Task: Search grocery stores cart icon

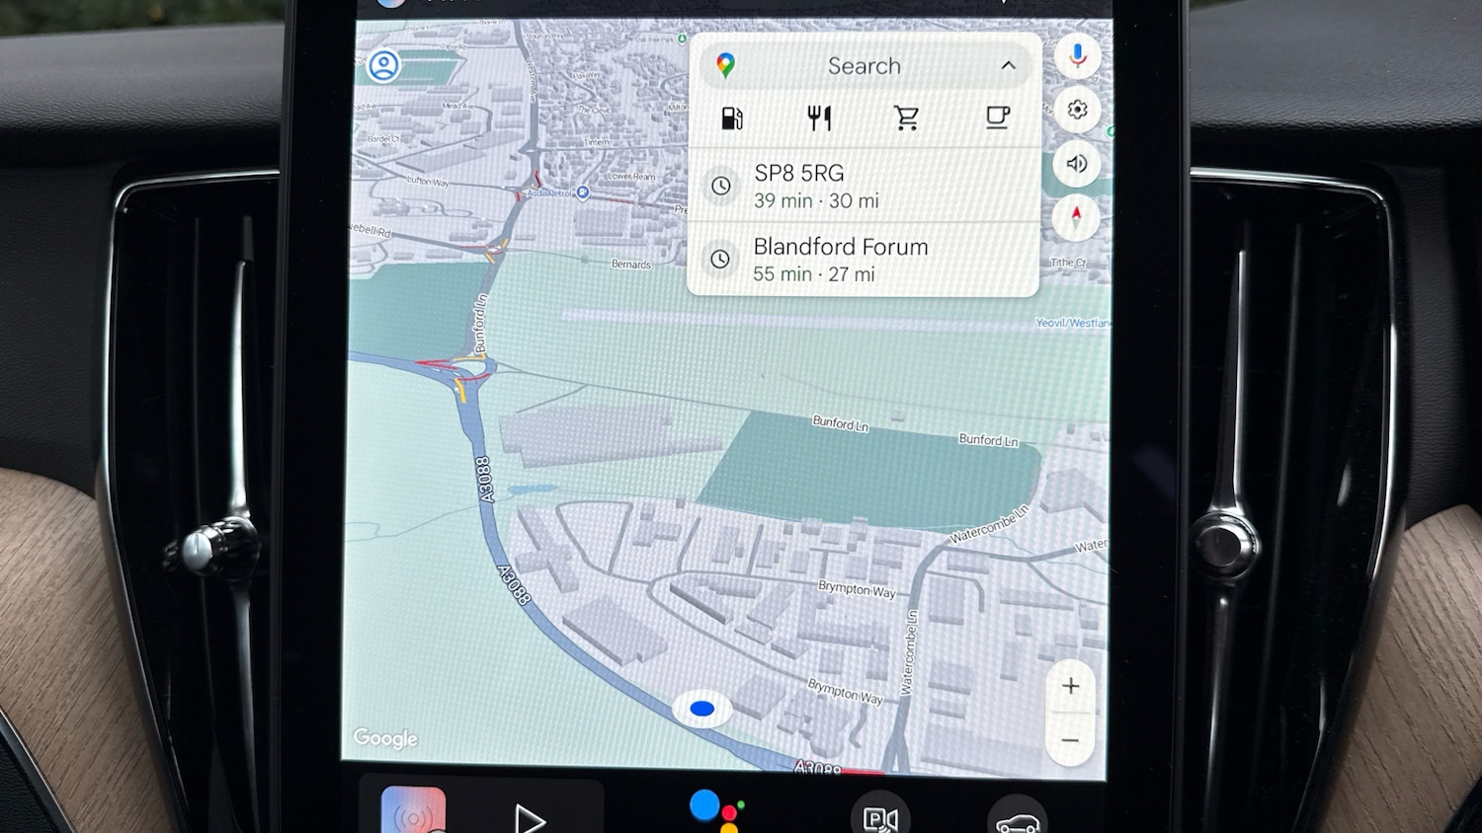Action: pyautogui.click(x=906, y=118)
